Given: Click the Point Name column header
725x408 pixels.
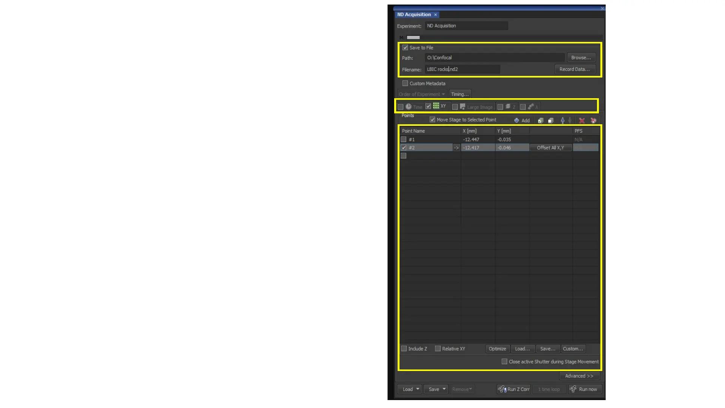Looking at the screenshot, I should 430,131.
